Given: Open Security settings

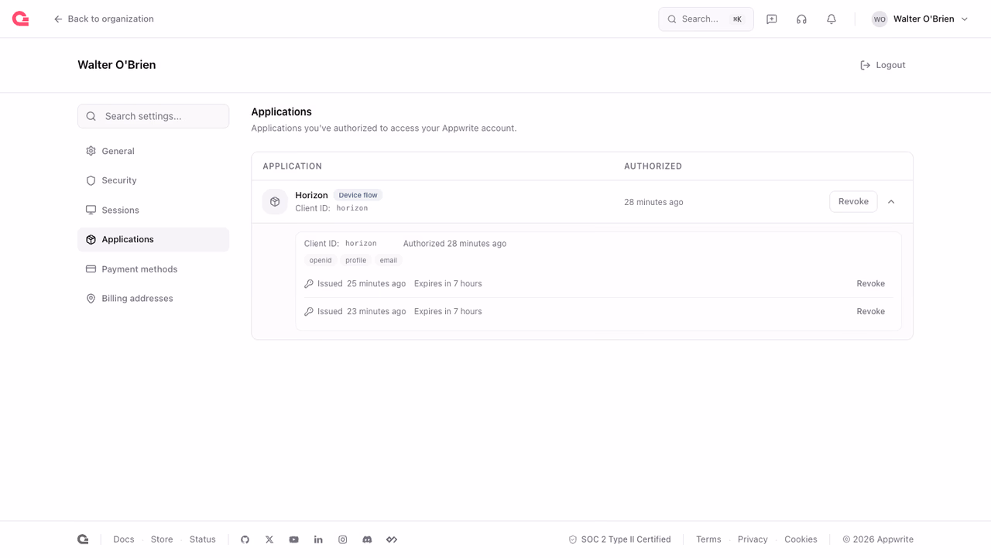Looking at the screenshot, I should coord(153,180).
